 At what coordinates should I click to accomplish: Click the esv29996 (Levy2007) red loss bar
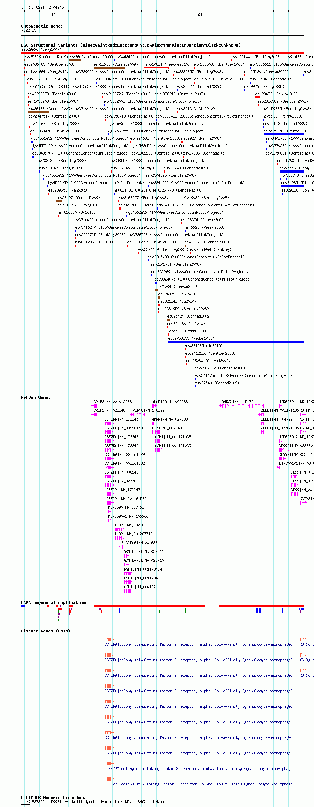[x=162, y=53]
